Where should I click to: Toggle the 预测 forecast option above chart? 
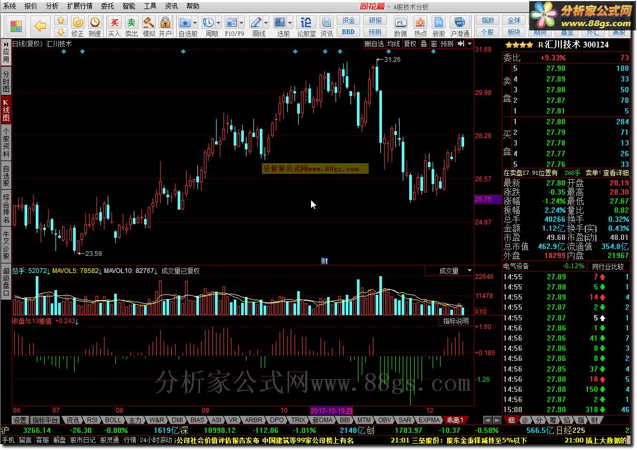pos(447,44)
